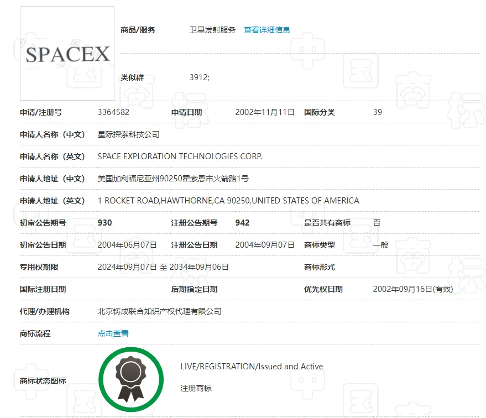Select the Chinese address 美国加利福尼亚州90250霍索恩市火箭路1号
486x418 pixels.
[173, 179]
